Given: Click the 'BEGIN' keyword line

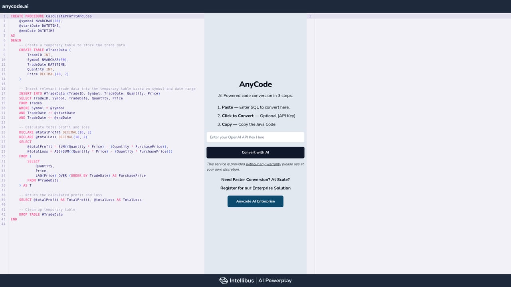Looking at the screenshot, I should click(16, 40).
